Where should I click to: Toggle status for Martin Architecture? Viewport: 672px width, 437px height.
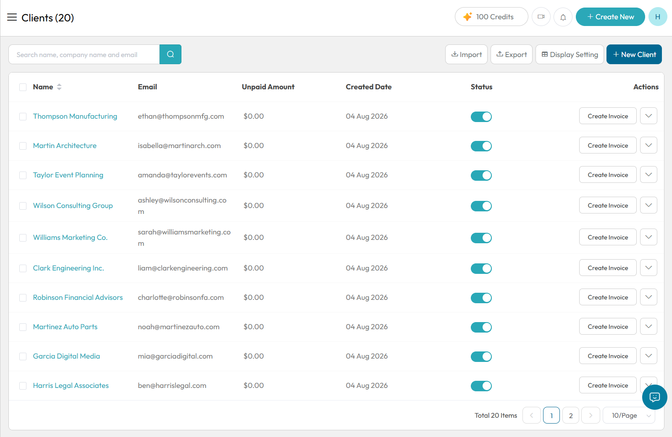pyautogui.click(x=481, y=146)
